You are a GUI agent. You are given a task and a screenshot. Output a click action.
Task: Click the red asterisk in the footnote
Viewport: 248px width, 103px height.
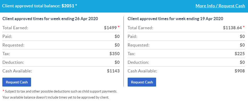click(x=3, y=91)
